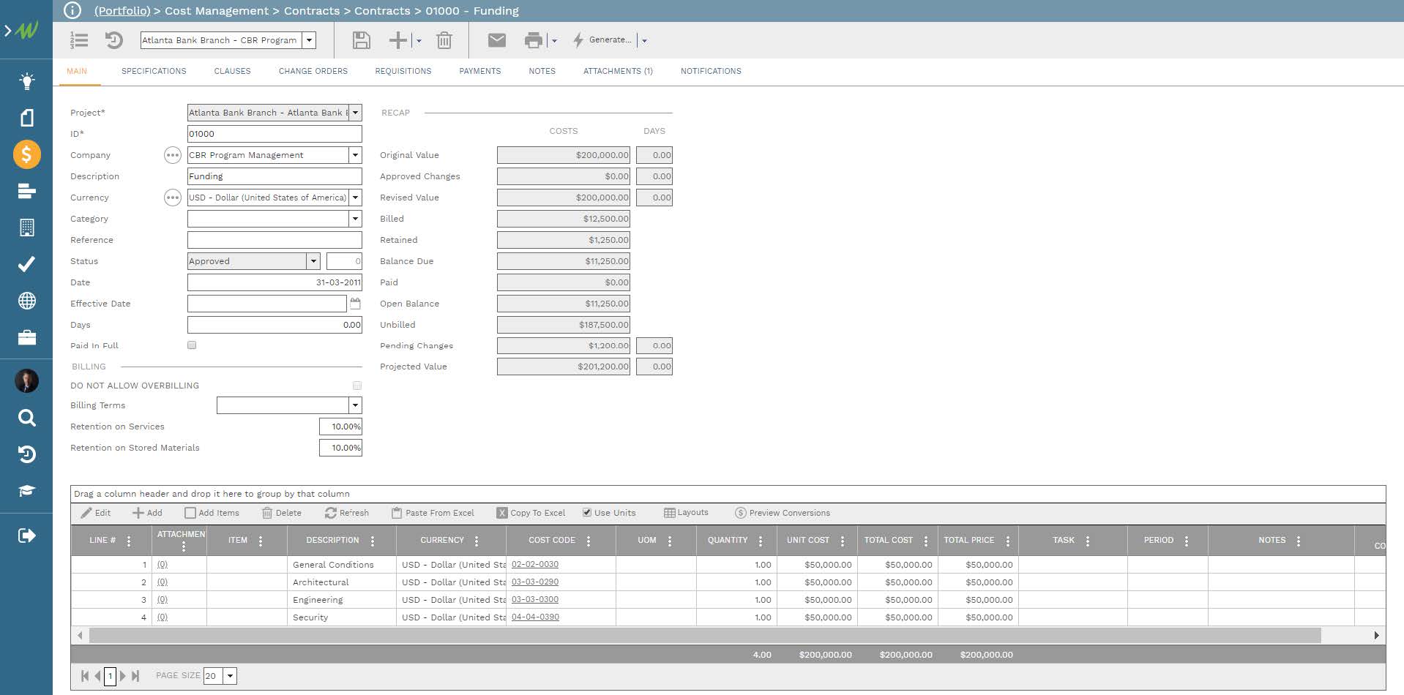Viewport: 1404px width, 695px height.
Task: Refresh the line items grid
Action: (347, 513)
